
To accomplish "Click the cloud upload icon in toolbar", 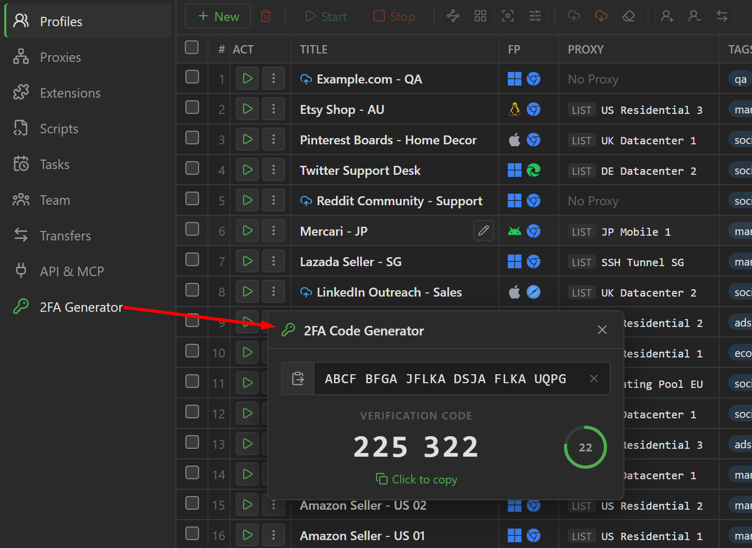I will 574,16.
